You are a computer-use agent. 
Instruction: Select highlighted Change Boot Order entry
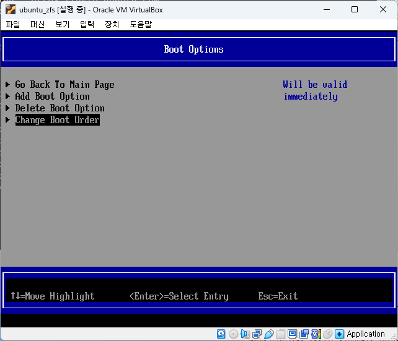pos(57,120)
